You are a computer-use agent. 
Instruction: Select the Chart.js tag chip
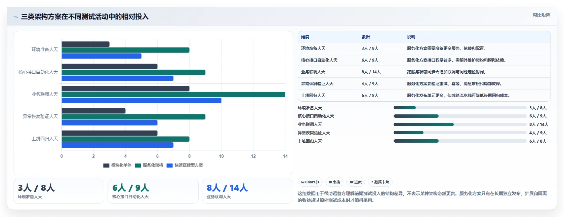point(310,182)
